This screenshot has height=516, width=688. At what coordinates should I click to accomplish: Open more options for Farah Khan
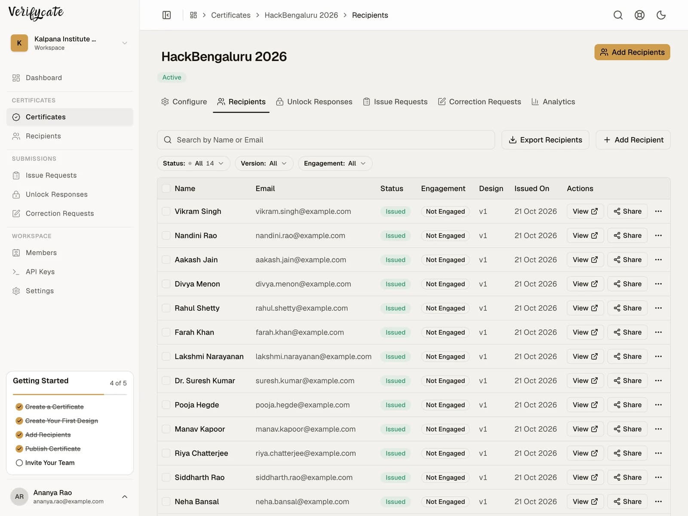pyautogui.click(x=658, y=332)
